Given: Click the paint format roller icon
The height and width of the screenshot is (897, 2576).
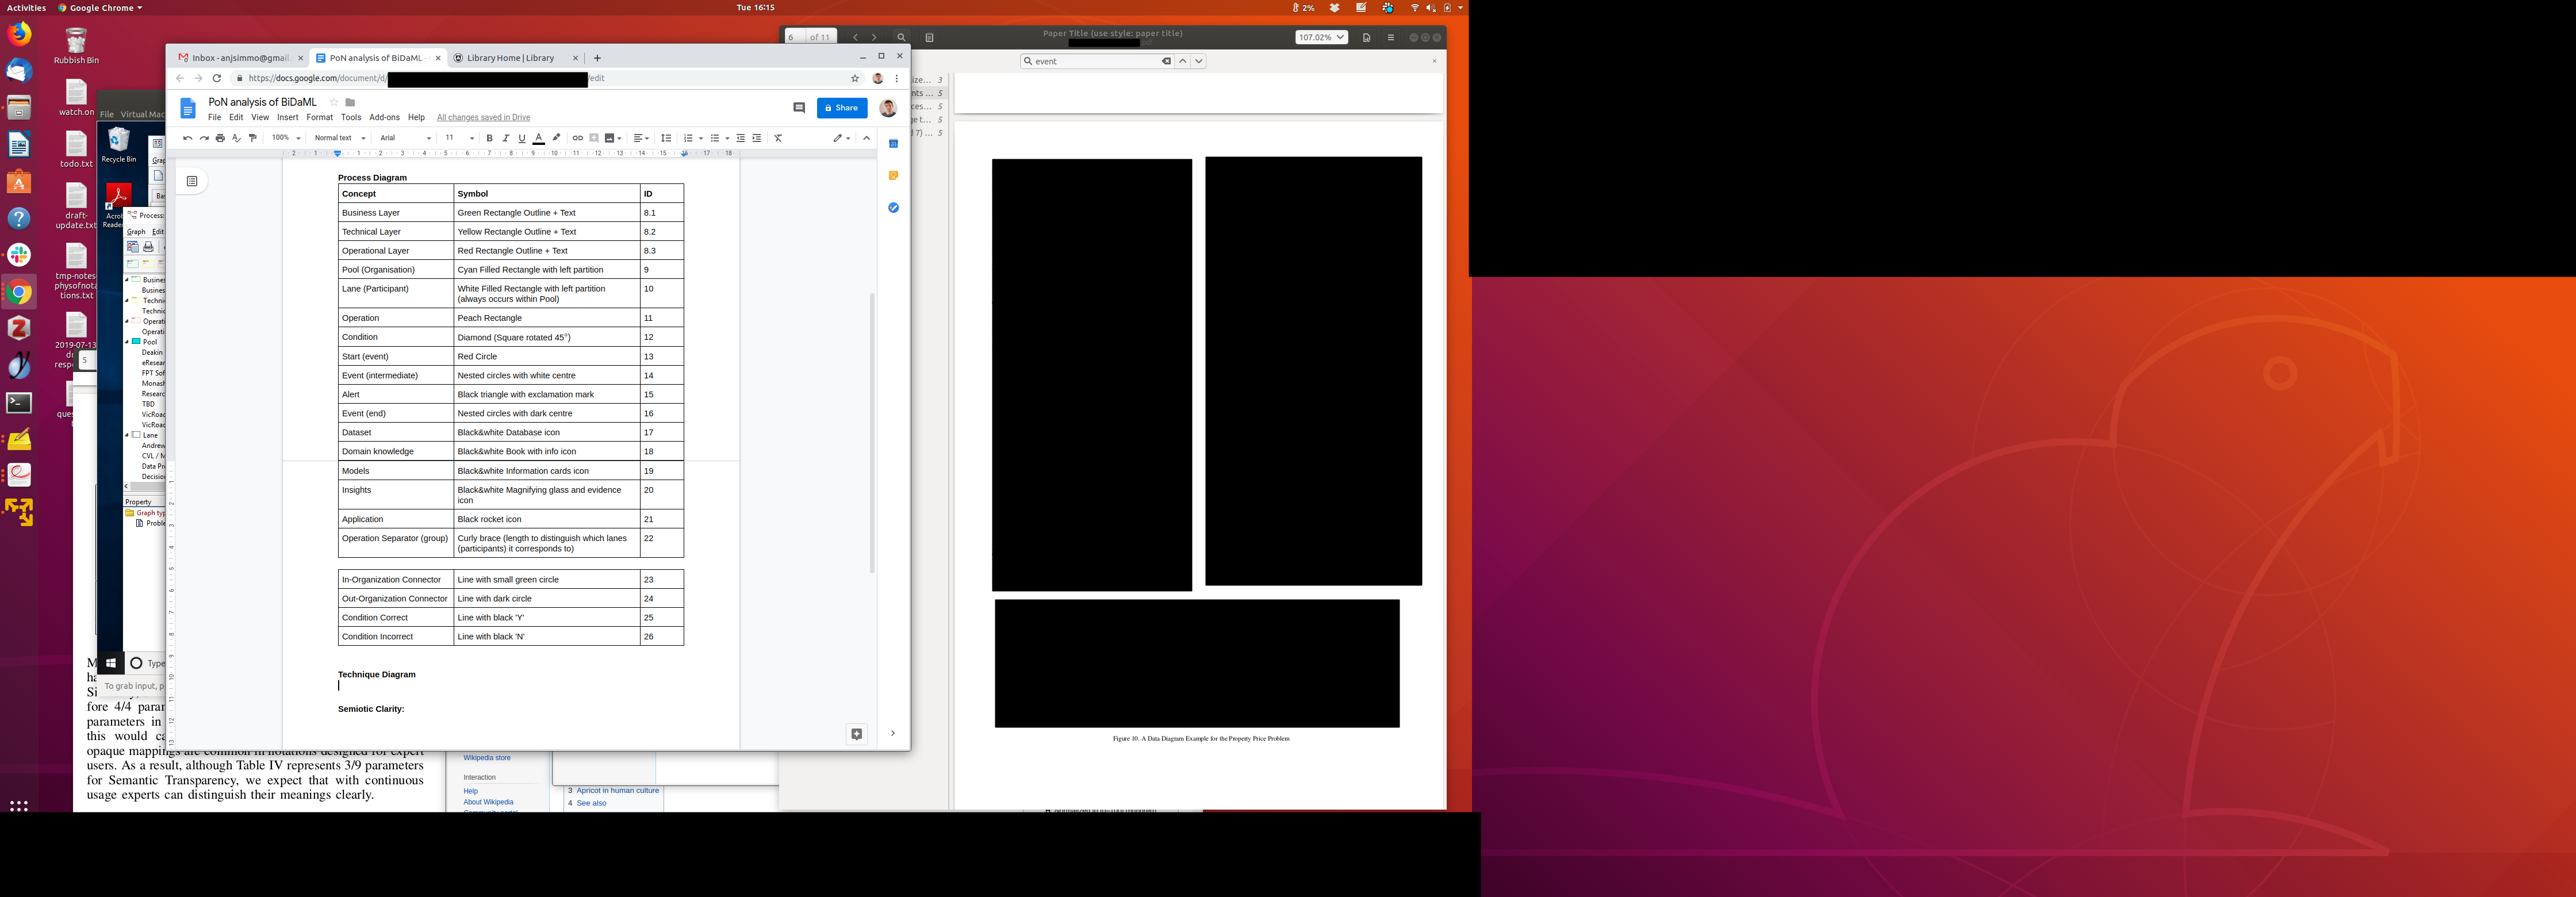Looking at the screenshot, I should (x=253, y=138).
